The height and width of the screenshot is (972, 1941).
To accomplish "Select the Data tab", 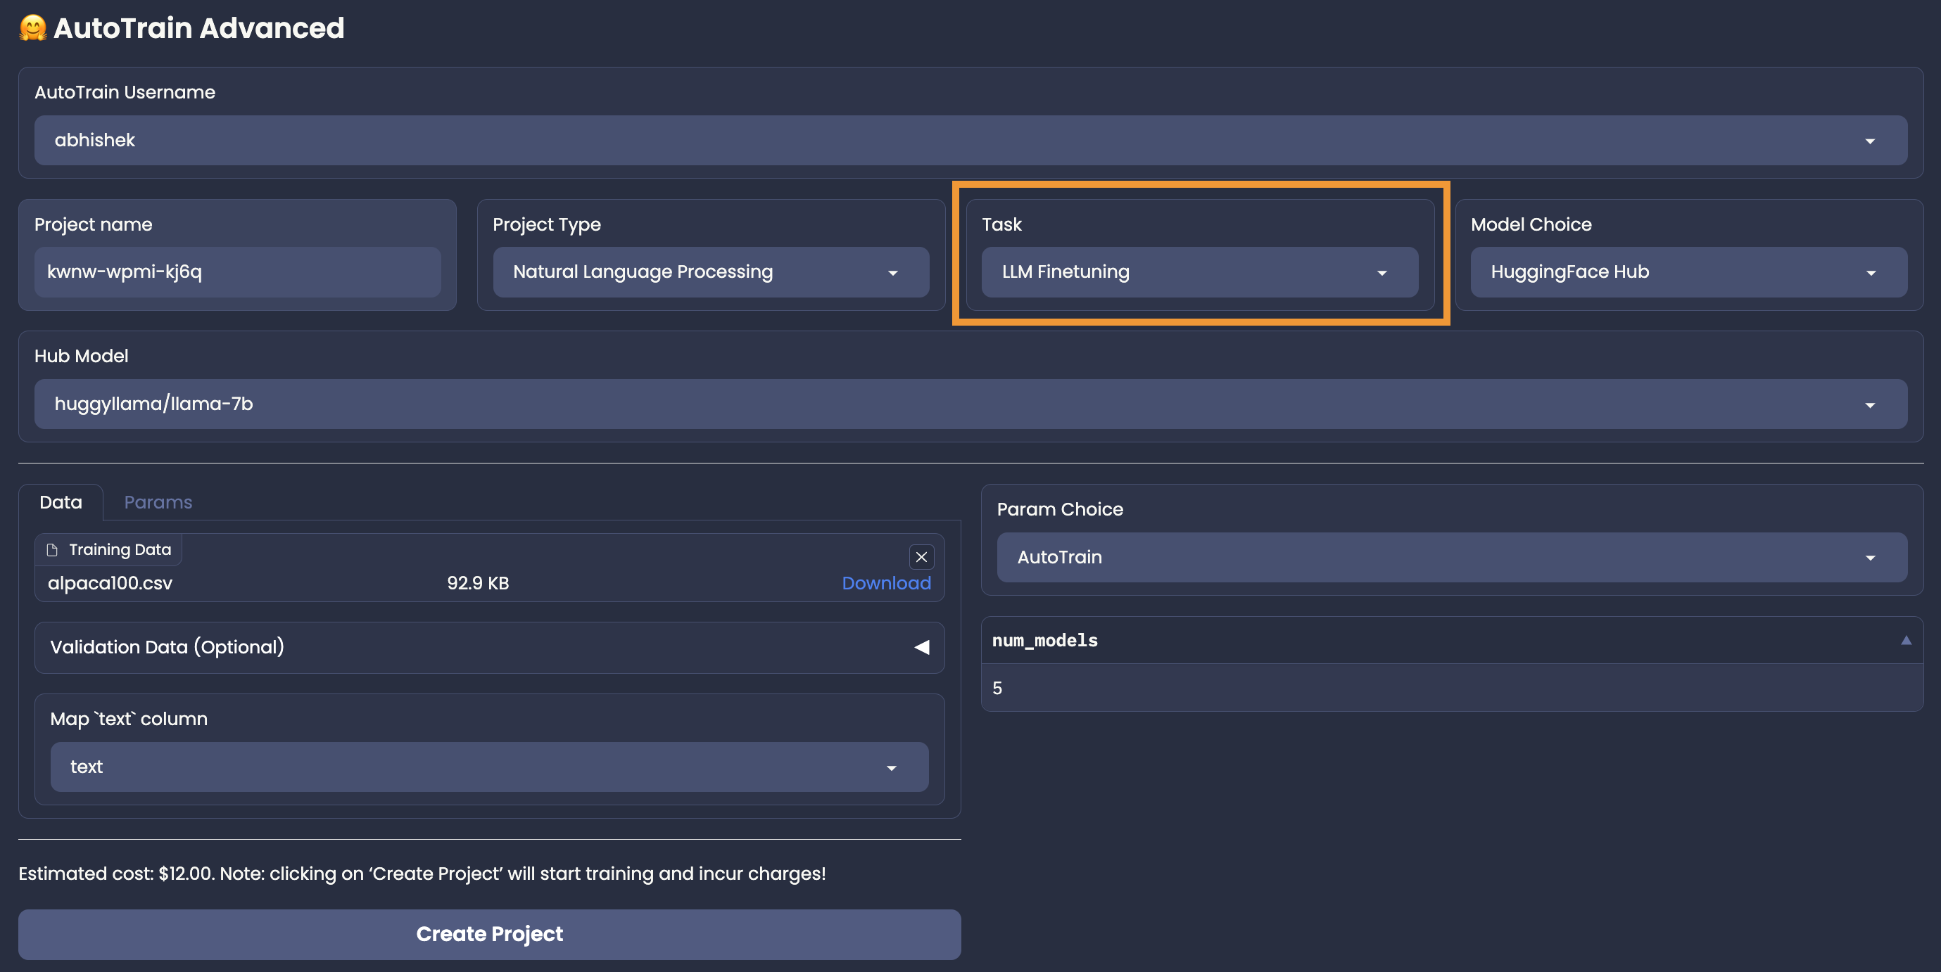I will pos(61,502).
